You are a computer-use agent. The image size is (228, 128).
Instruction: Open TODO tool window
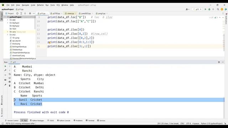pyautogui.click(x=51, y=121)
